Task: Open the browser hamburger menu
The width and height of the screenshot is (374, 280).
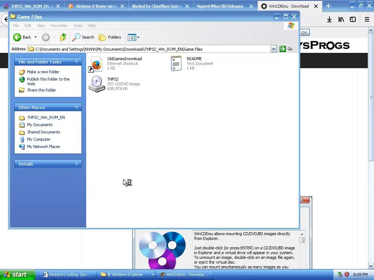Action: (x=367, y=20)
